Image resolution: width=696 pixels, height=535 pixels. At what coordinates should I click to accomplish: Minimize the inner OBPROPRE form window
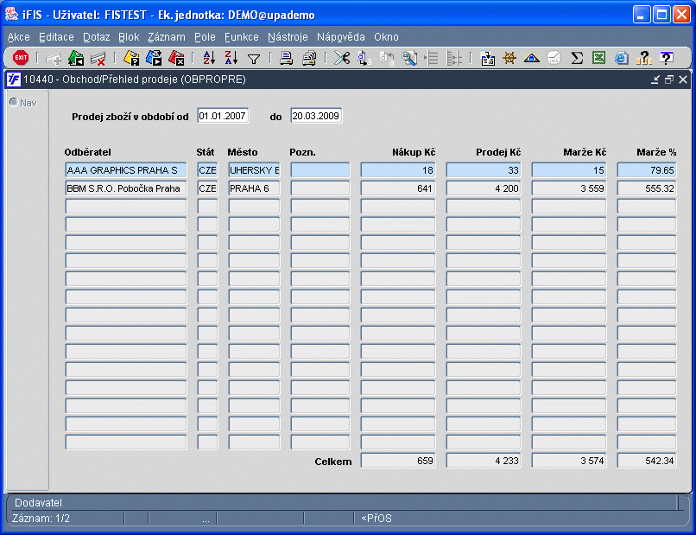[x=655, y=80]
